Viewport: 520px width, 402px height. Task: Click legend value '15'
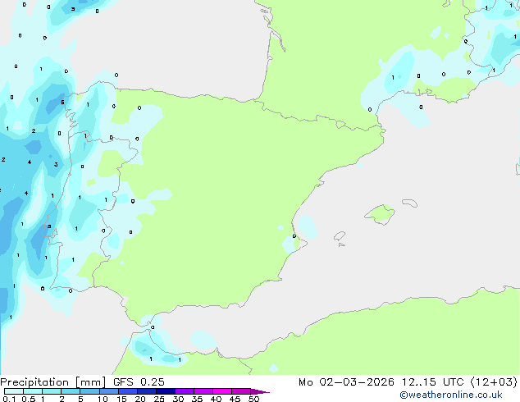click(121, 399)
